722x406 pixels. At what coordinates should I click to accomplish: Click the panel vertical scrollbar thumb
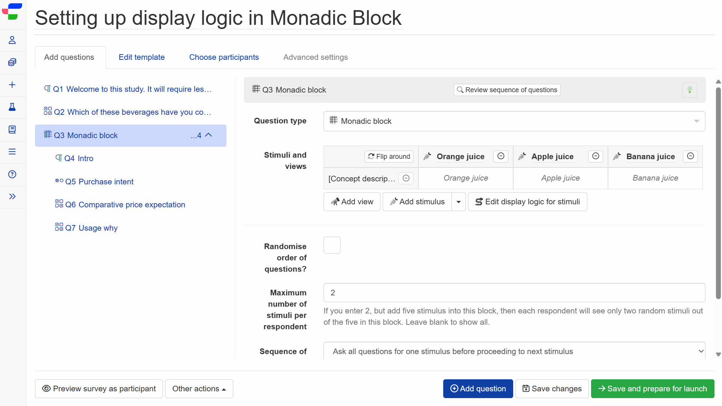pyautogui.click(x=718, y=193)
